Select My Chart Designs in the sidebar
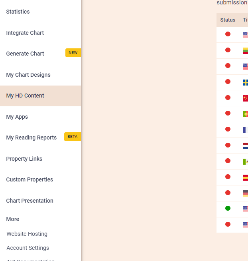The height and width of the screenshot is (261, 248). [x=28, y=75]
